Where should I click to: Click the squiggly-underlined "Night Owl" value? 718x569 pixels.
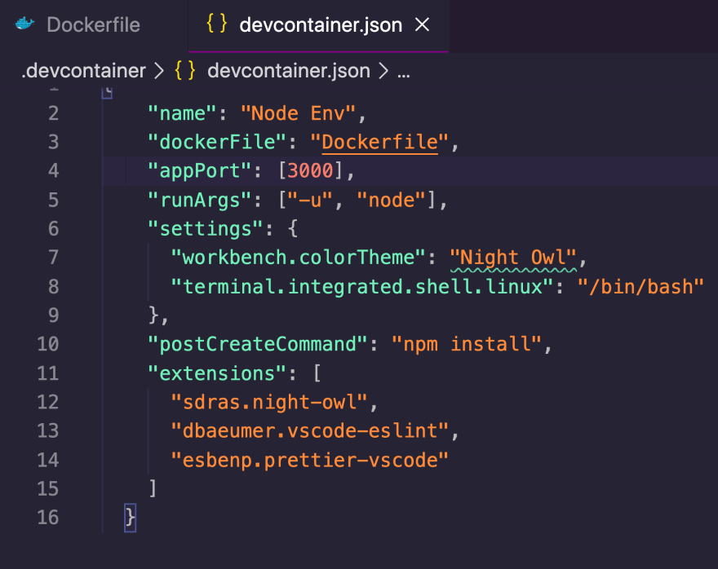tap(513, 258)
